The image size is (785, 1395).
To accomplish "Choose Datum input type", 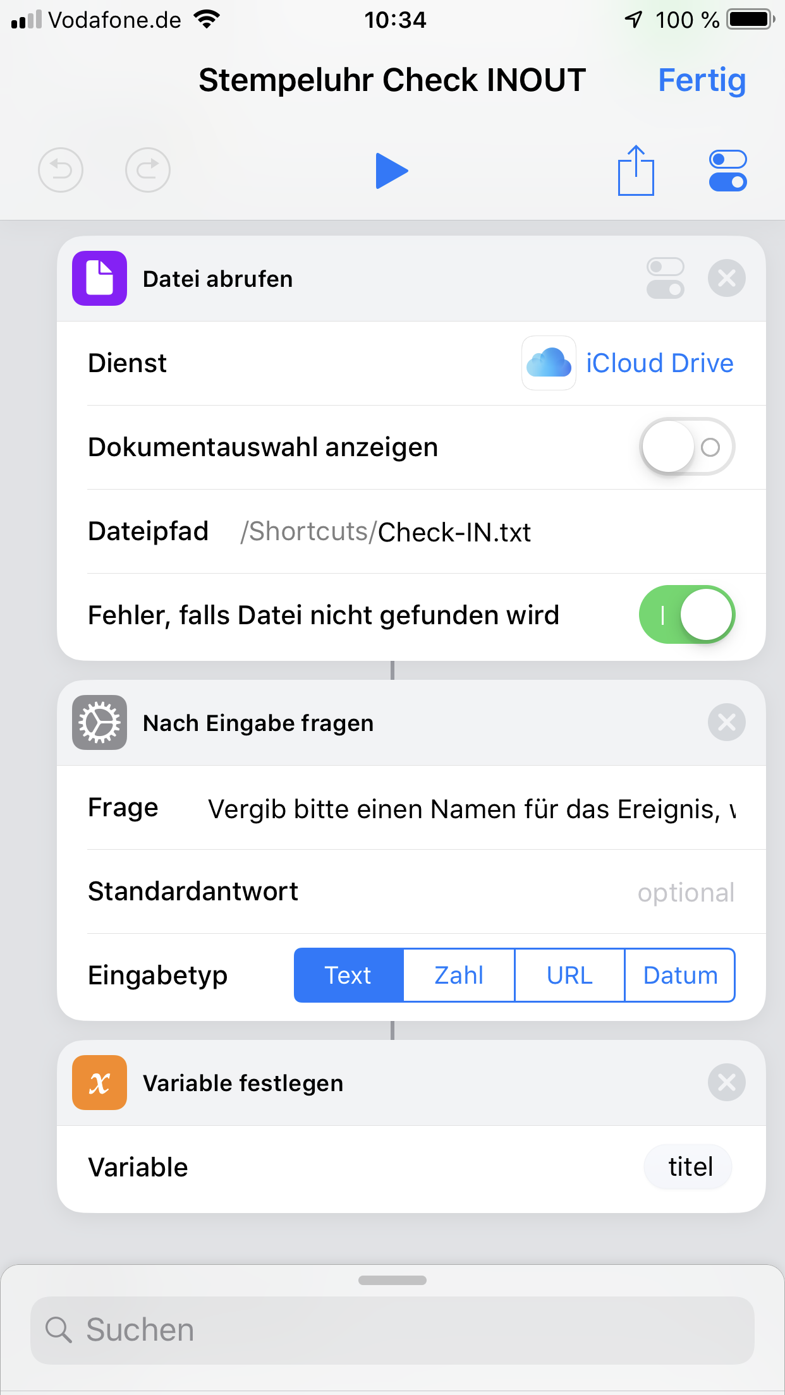I will (680, 975).
